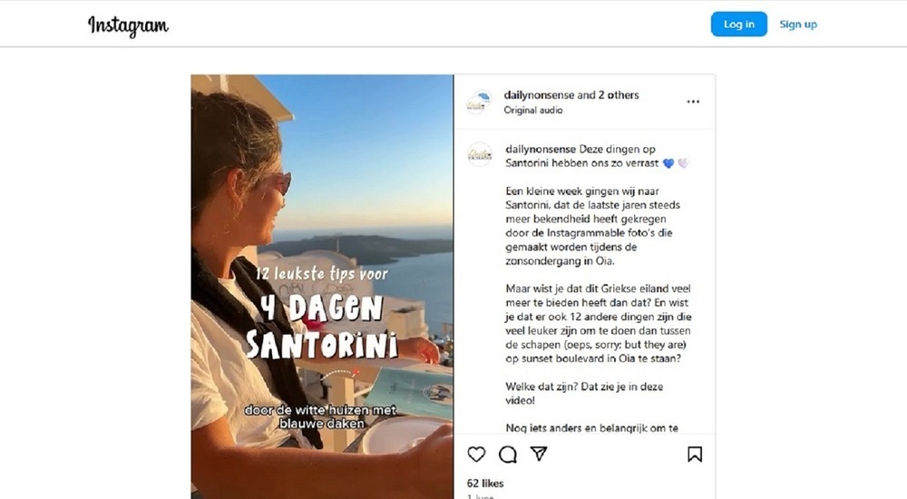The height and width of the screenshot is (499, 907).
Task: Save post using the bookmark icon
Action: pos(695,455)
